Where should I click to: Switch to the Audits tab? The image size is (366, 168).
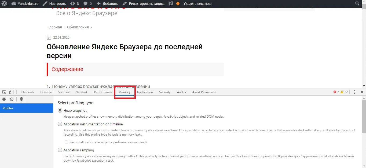181,92
